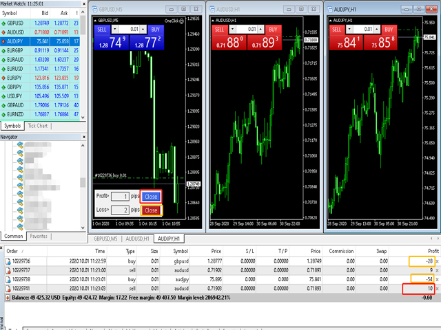Select AUDUSD row in Market Watch
This screenshot has width=441, height=330.
[x=40, y=32]
